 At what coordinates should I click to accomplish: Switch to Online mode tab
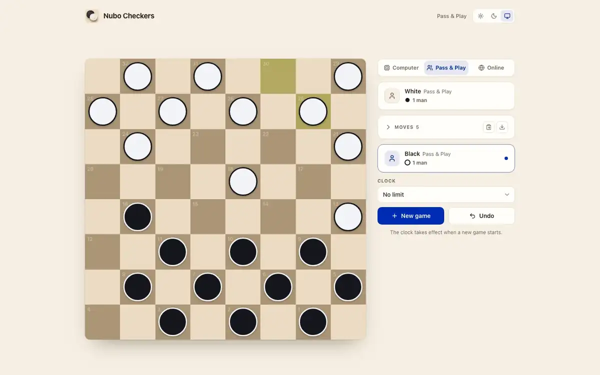(491, 68)
